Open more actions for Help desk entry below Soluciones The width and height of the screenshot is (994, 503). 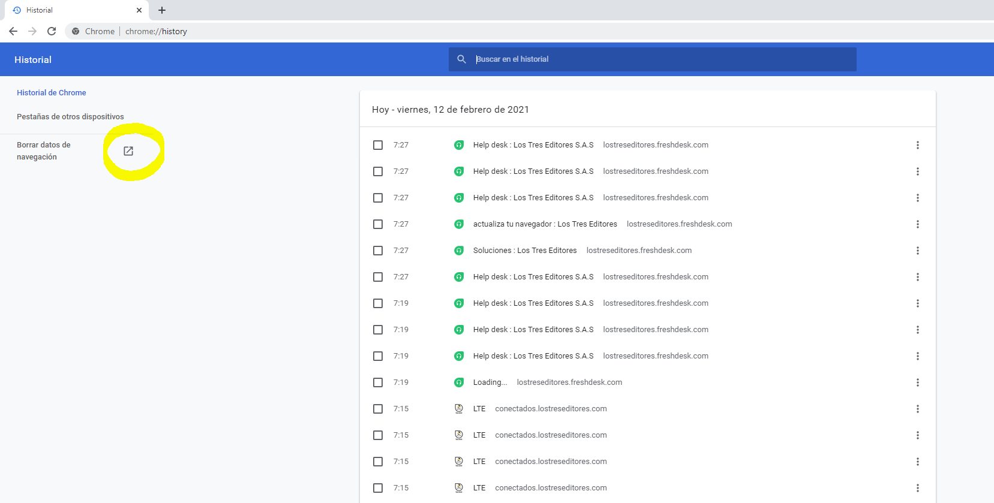[x=918, y=277]
